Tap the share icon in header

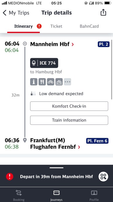103,13
